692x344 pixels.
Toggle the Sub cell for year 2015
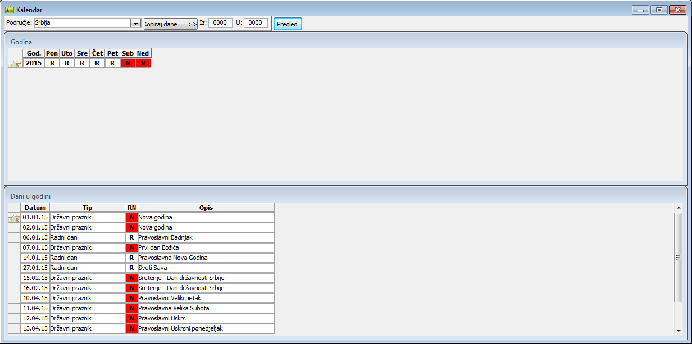[x=128, y=63]
